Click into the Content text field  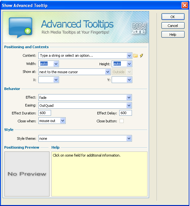point(83,56)
